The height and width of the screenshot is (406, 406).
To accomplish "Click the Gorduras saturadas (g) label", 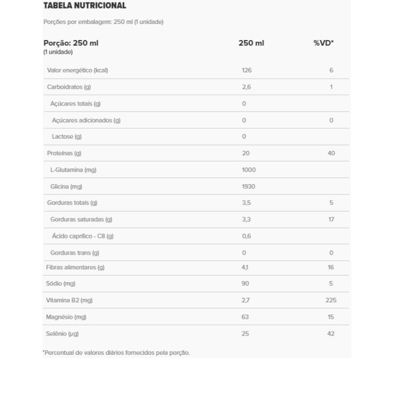I will tap(81, 220).
